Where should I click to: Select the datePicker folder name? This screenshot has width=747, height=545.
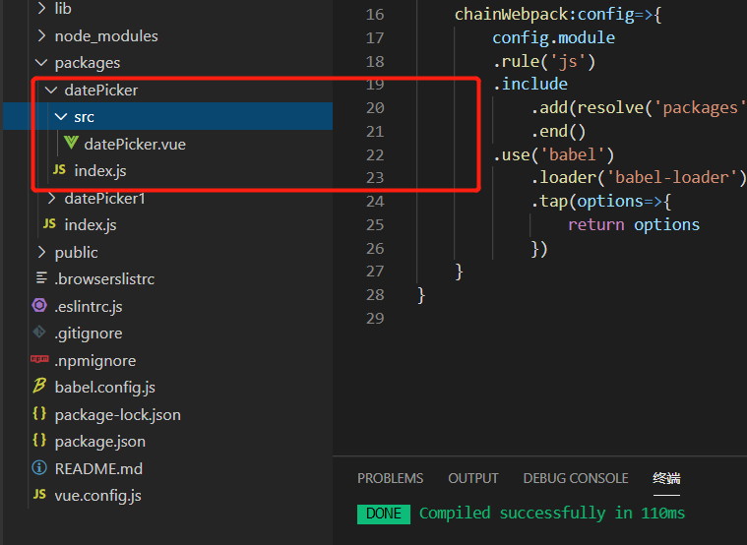tap(101, 90)
